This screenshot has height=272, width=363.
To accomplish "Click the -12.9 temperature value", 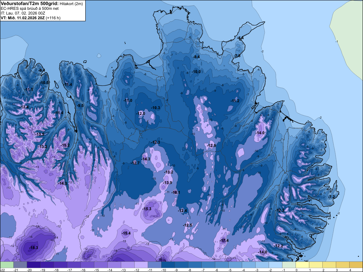I will pos(211,145).
